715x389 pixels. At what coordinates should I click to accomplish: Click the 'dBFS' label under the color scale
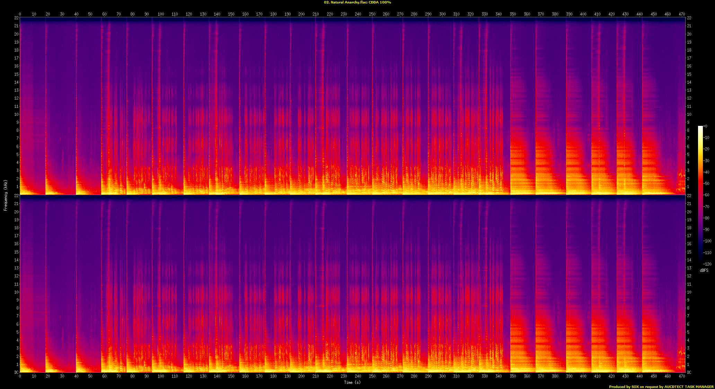tap(704, 270)
